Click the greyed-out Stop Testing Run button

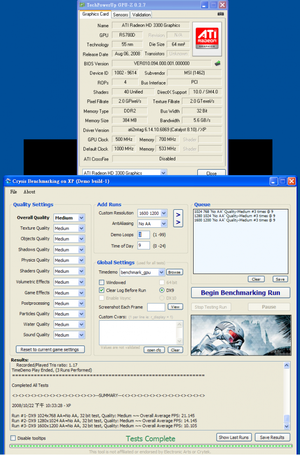pyautogui.click(x=211, y=307)
